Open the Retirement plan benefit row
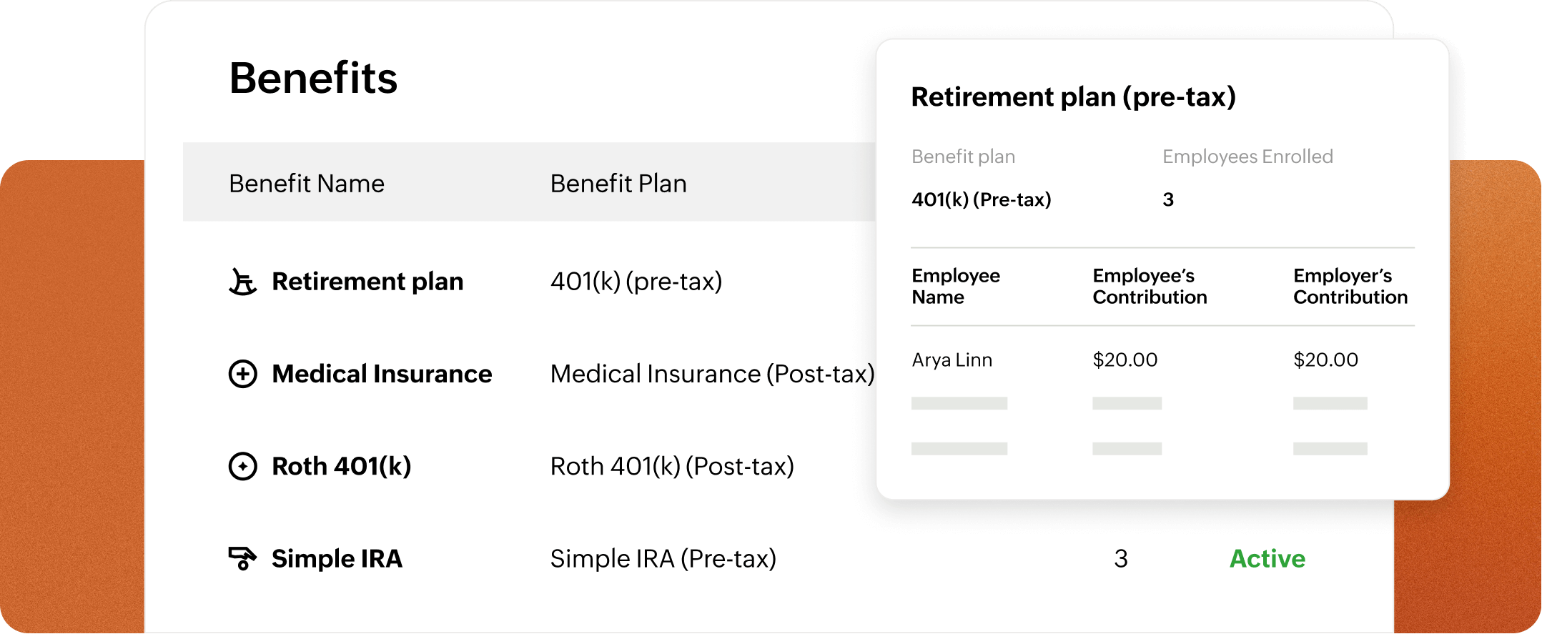1542x634 pixels. [367, 282]
